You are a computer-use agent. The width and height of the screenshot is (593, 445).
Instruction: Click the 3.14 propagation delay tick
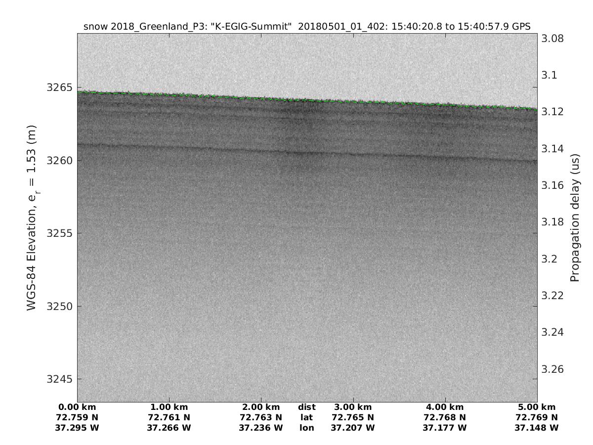click(x=553, y=149)
